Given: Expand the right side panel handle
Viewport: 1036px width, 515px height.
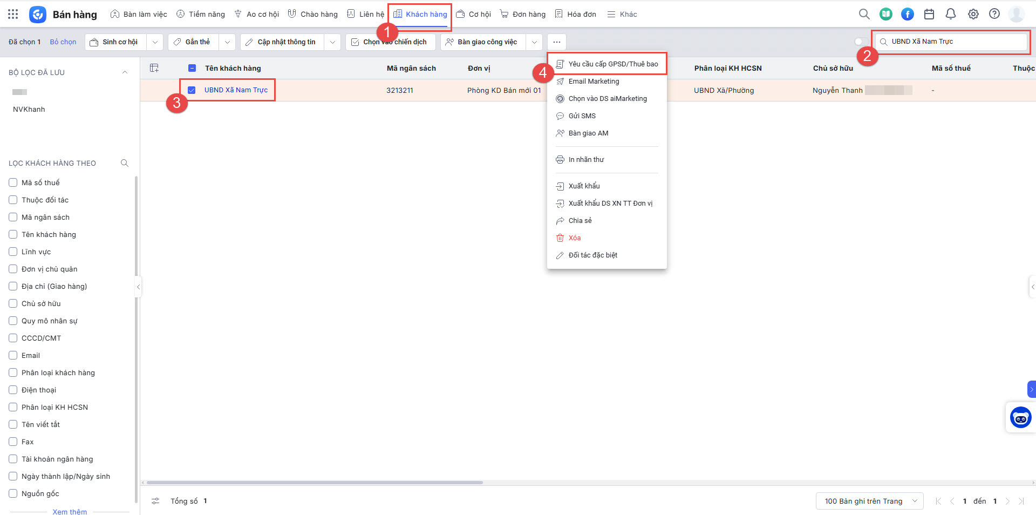Looking at the screenshot, I should (1032, 287).
